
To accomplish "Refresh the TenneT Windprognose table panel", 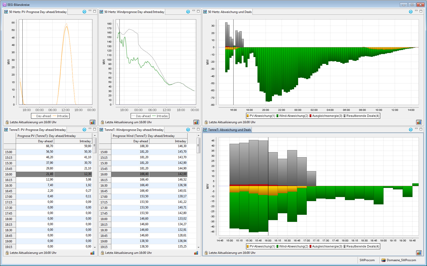I will tap(188, 130).
